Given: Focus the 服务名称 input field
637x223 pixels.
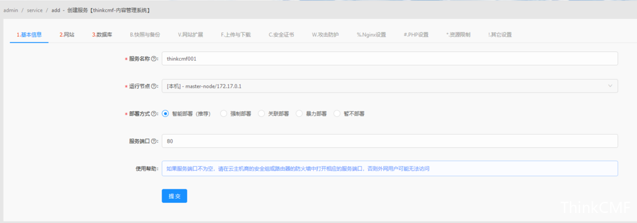Looking at the screenshot, I should tap(390, 58).
